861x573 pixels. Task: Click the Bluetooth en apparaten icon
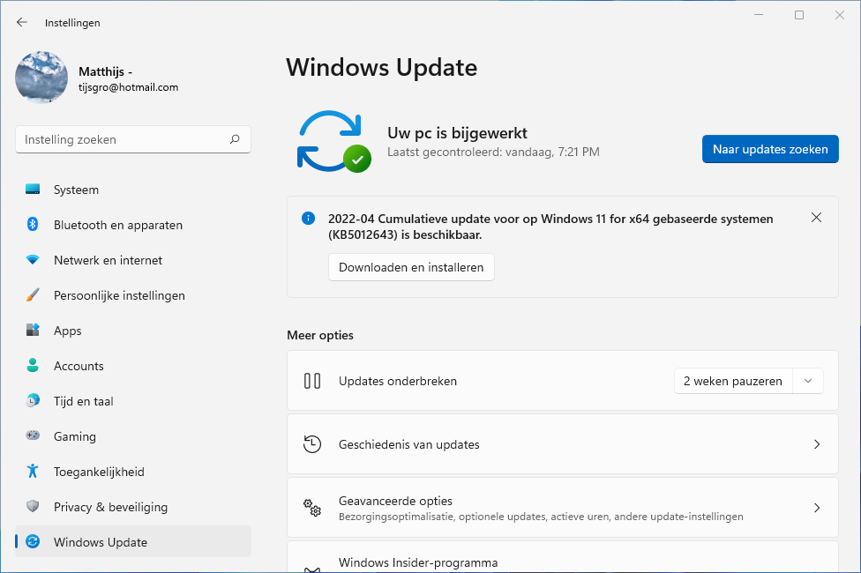[33, 225]
